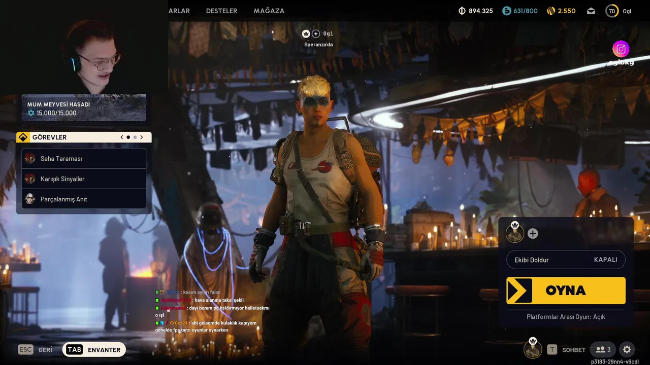Click the Speranza'da location label

318,45
